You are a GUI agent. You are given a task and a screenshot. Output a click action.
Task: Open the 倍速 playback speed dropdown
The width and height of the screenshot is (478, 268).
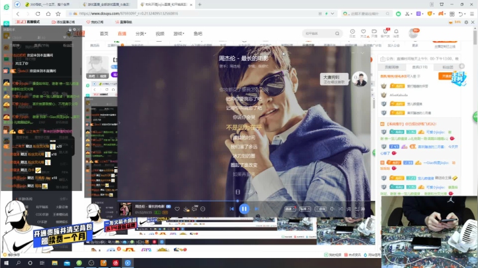coord(289,209)
